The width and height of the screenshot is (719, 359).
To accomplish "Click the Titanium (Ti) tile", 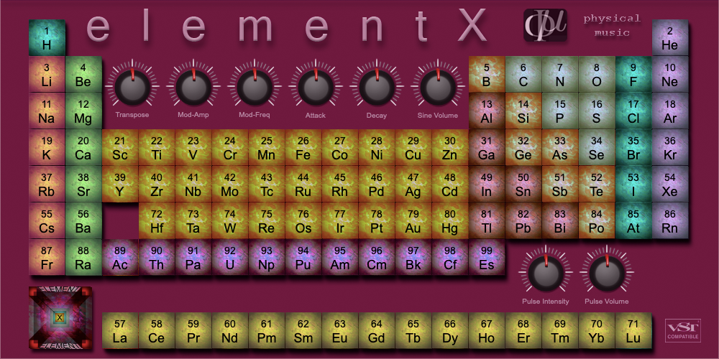I will coord(157,147).
